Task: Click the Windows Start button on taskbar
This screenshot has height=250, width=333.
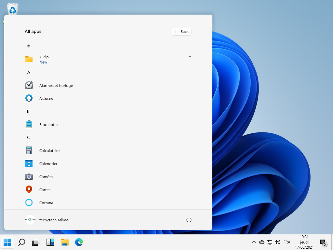Action: click(x=7, y=242)
